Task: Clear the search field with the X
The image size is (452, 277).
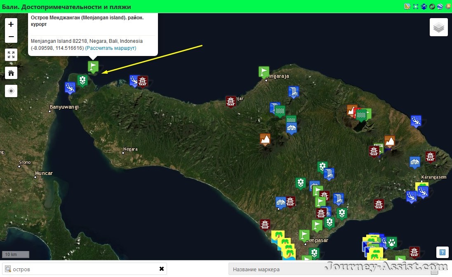Action: click(x=161, y=269)
